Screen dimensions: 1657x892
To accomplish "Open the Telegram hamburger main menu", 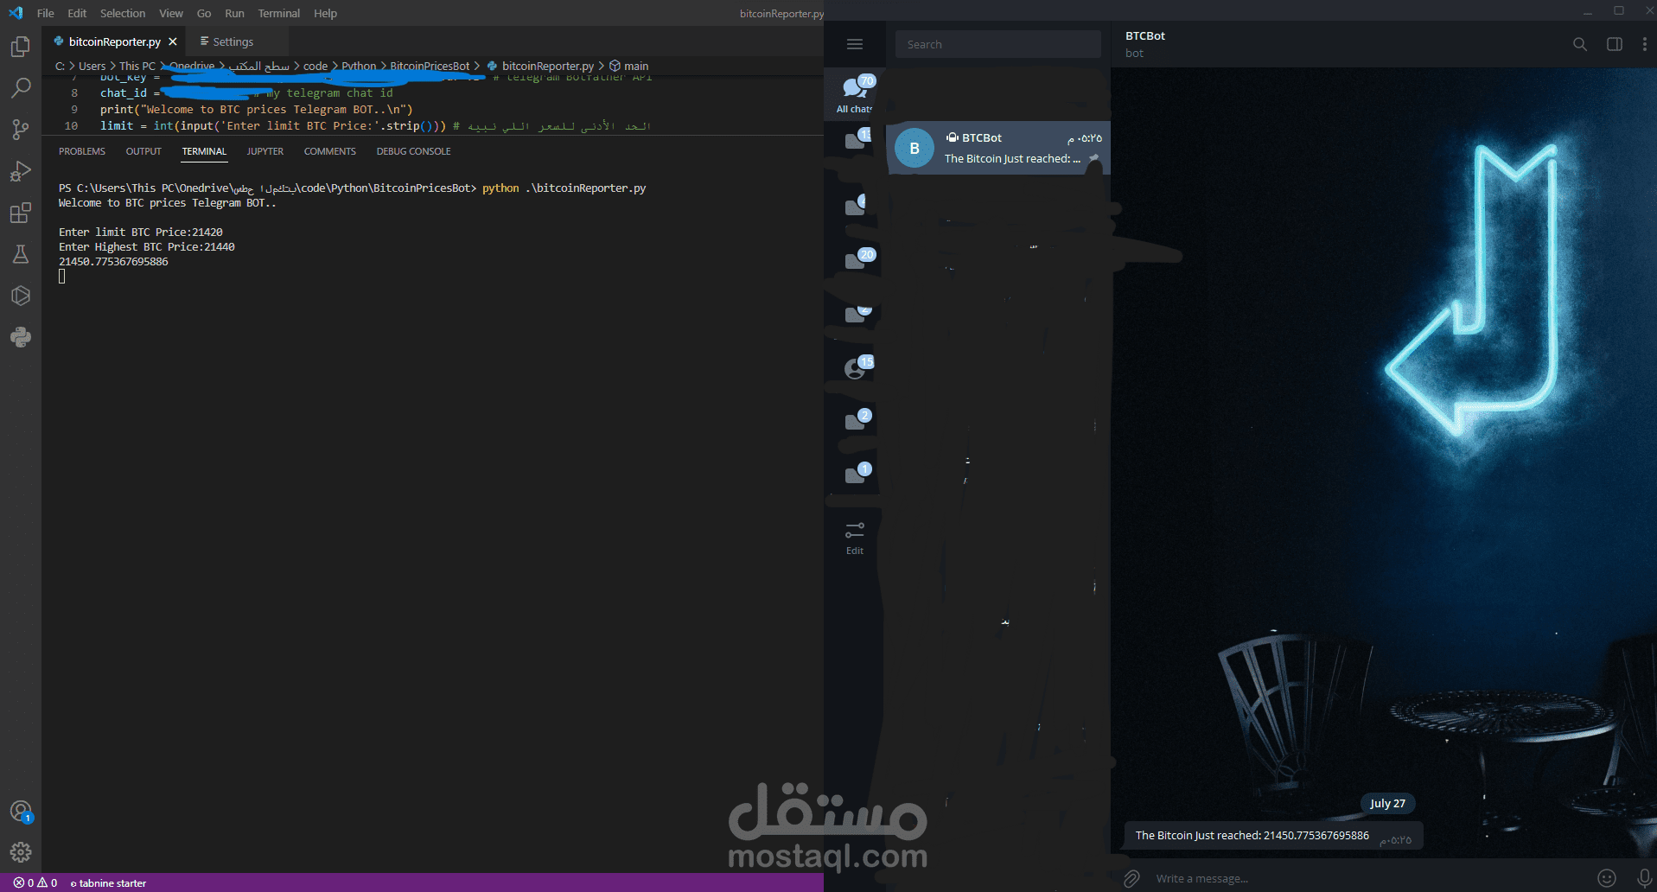I will (855, 44).
